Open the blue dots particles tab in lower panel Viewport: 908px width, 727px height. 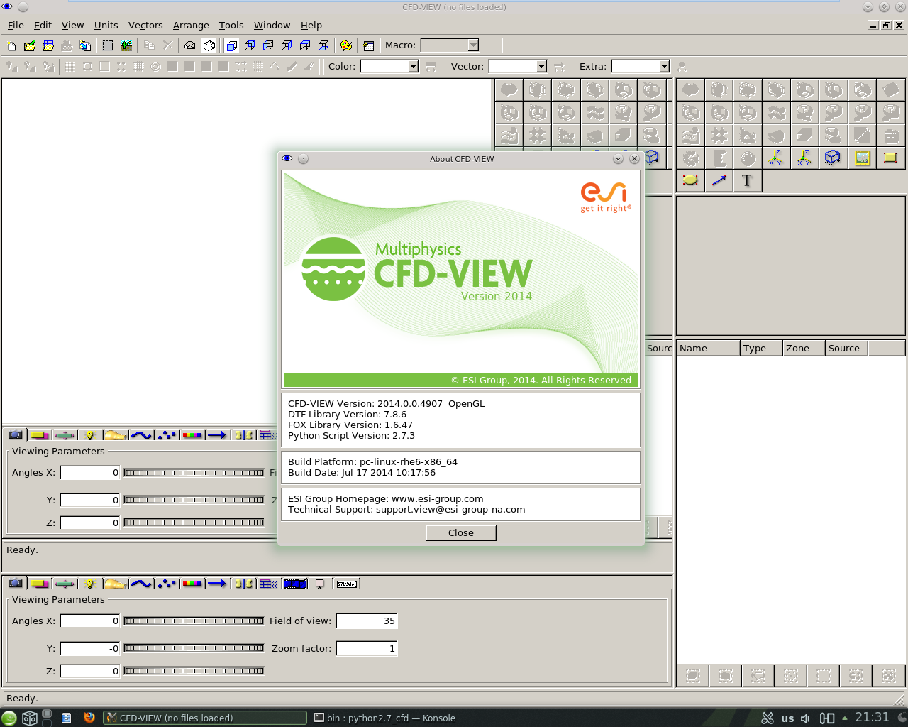(x=167, y=584)
